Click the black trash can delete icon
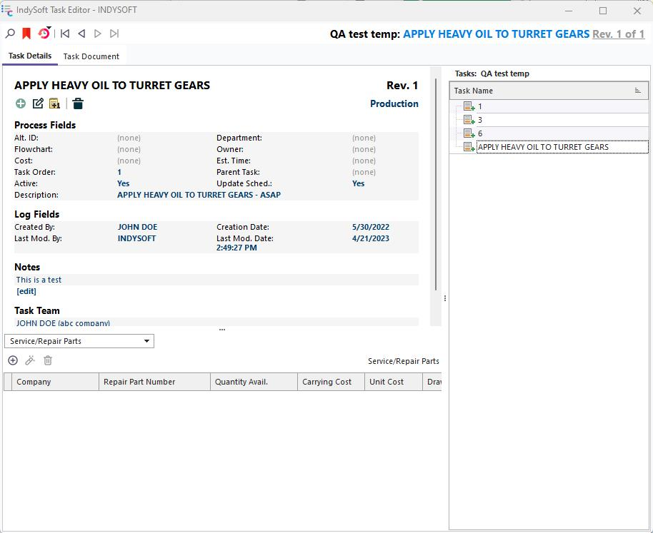This screenshot has height=533, width=653. (x=78, y=103)
